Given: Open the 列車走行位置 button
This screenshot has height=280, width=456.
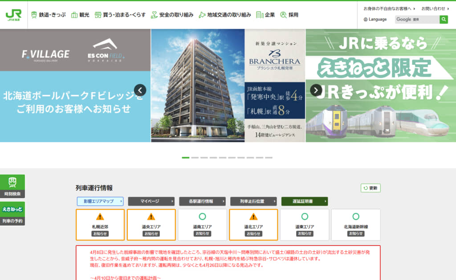Looking at the screenshot, I should tap(253, 201).
